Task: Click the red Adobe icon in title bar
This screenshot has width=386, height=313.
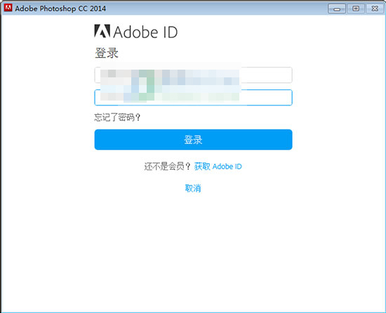Action: click(x=8, y=8)
